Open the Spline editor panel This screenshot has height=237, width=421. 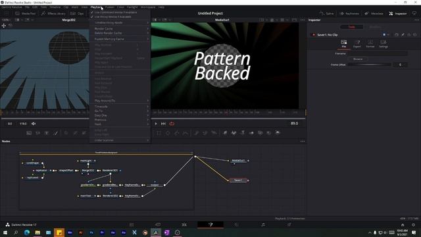[326, 13]
